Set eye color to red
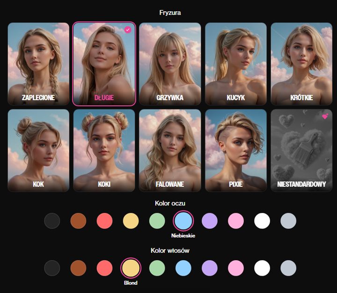This screenshot has height=293, width=337. (104, 221)
